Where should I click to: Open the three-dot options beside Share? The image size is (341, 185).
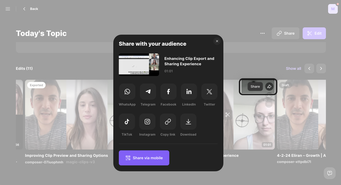pyautogui.click(x=262, y=33)
